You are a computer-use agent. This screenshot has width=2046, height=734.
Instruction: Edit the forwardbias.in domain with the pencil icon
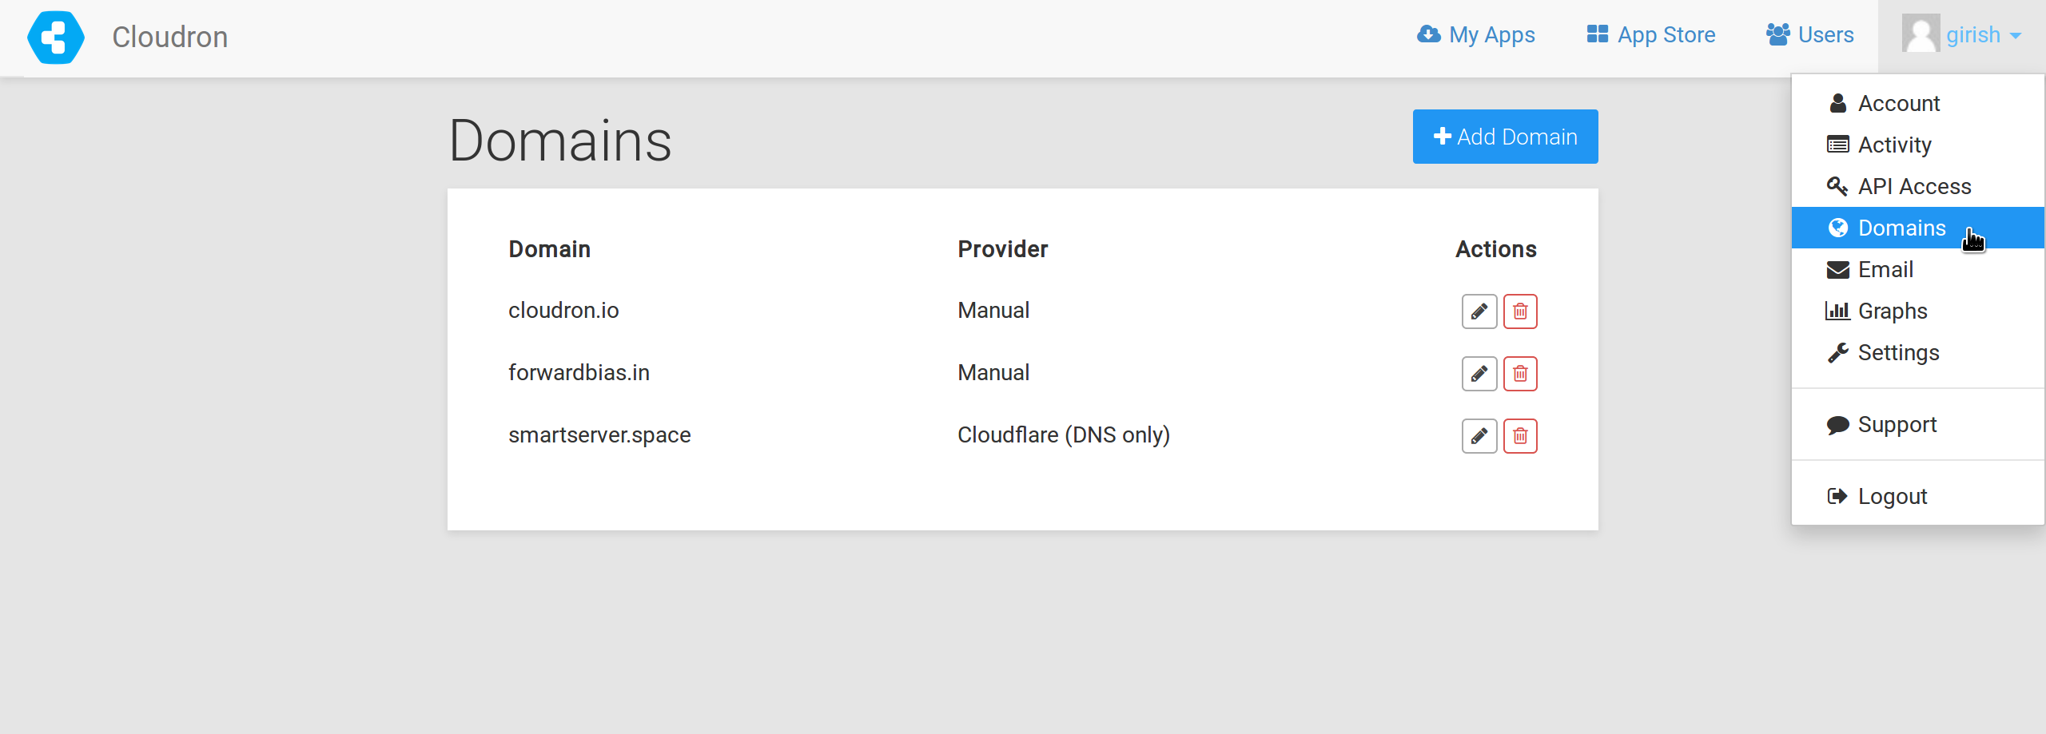[x=1479, y=374]
